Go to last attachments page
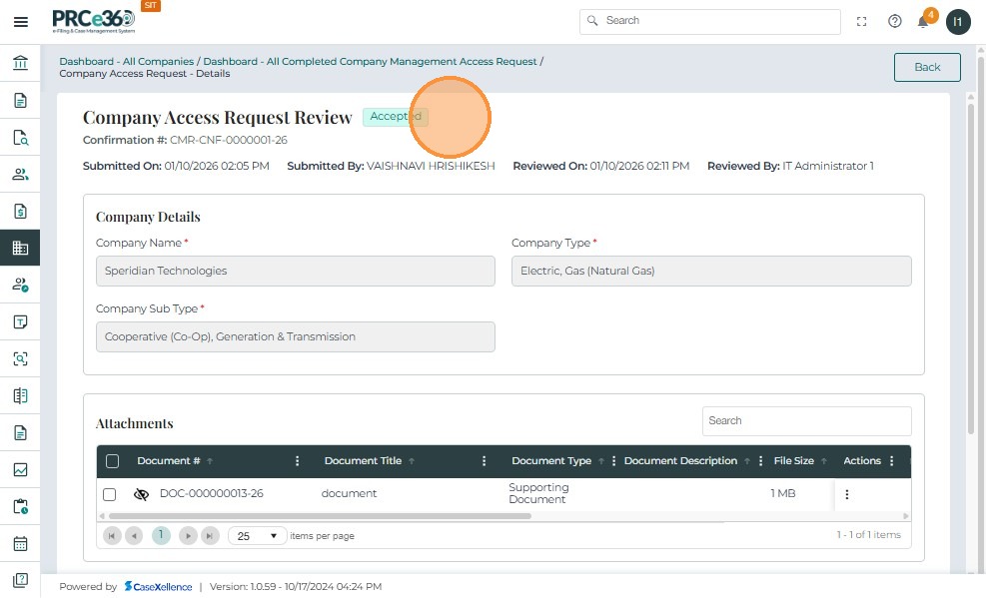 click(x=210, y=536)
